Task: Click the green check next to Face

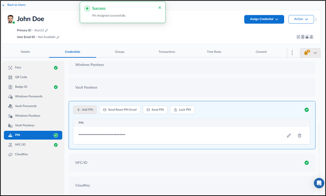Action: coord(56,68)
